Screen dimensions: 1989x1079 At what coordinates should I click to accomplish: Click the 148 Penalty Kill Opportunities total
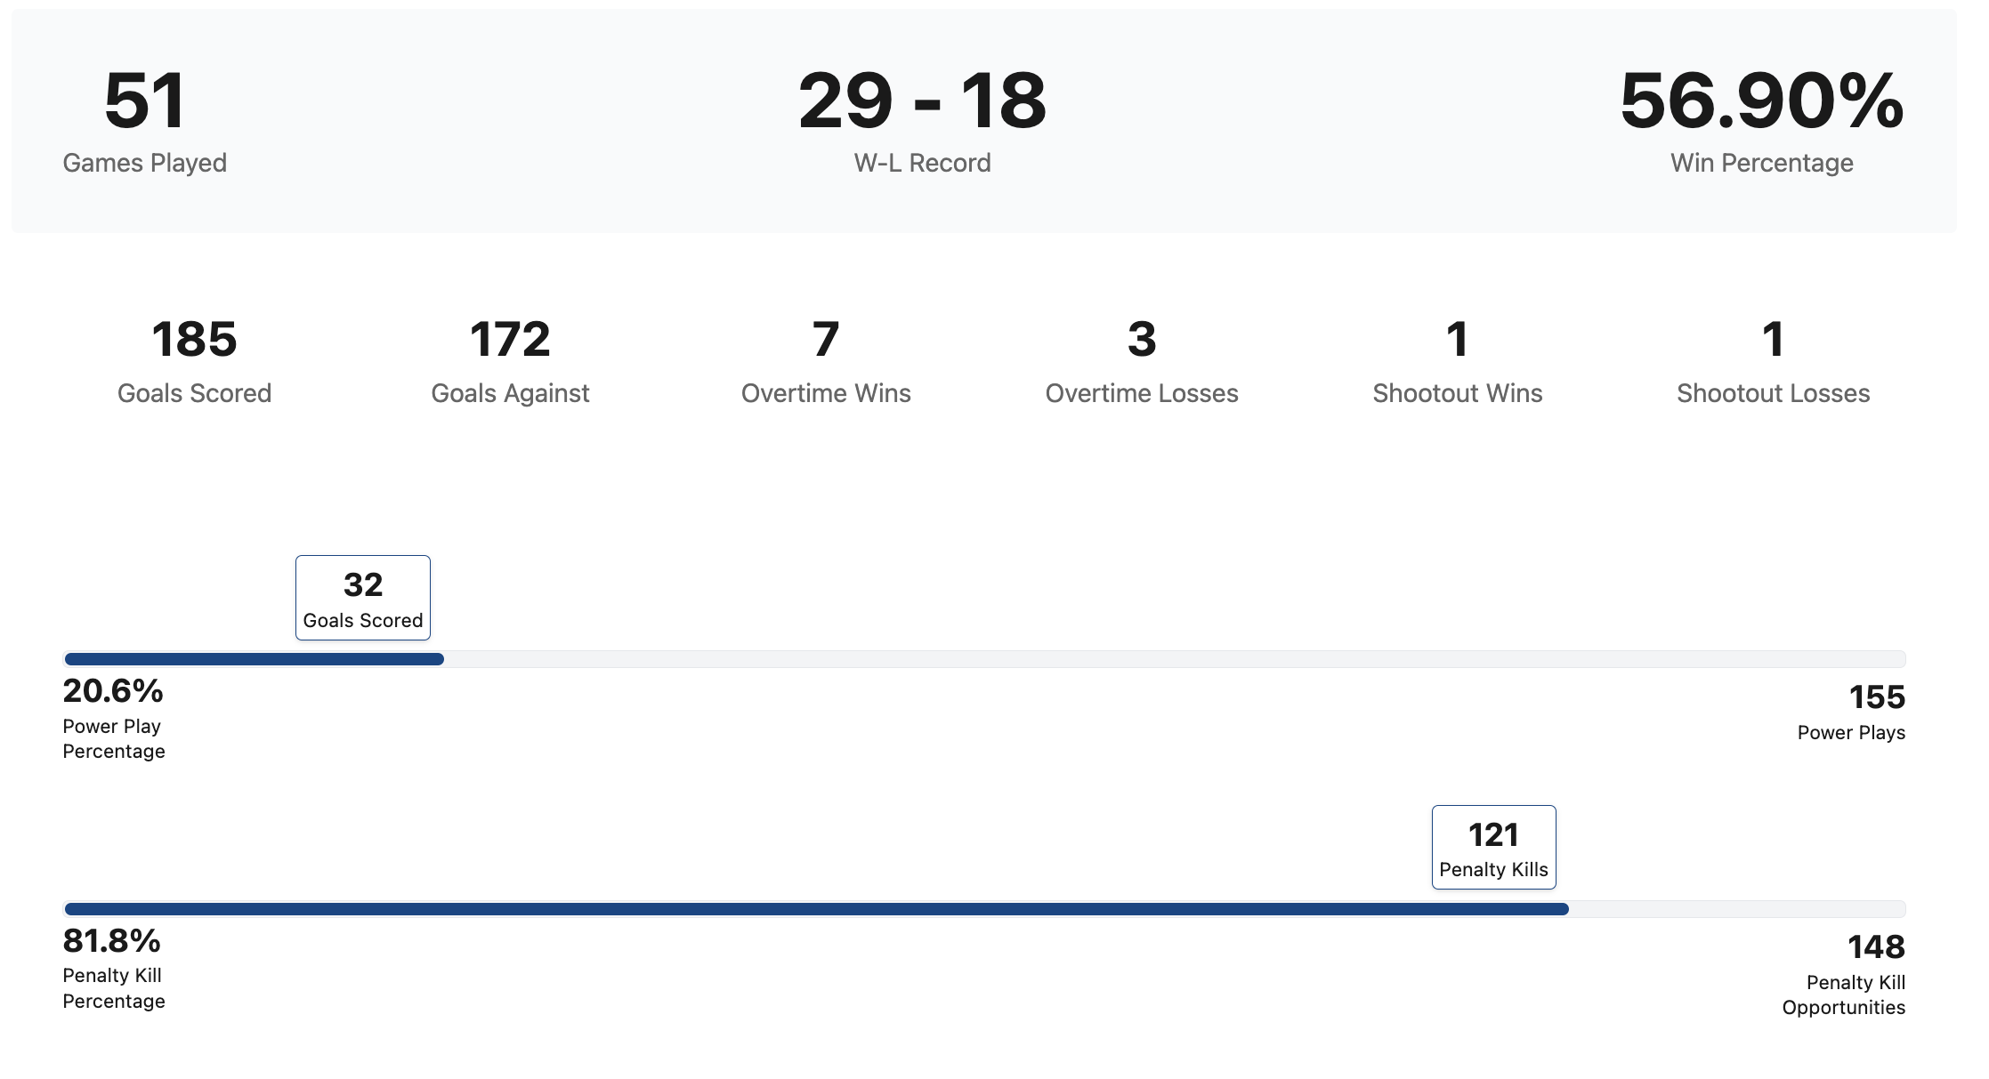pos(1876,947)
